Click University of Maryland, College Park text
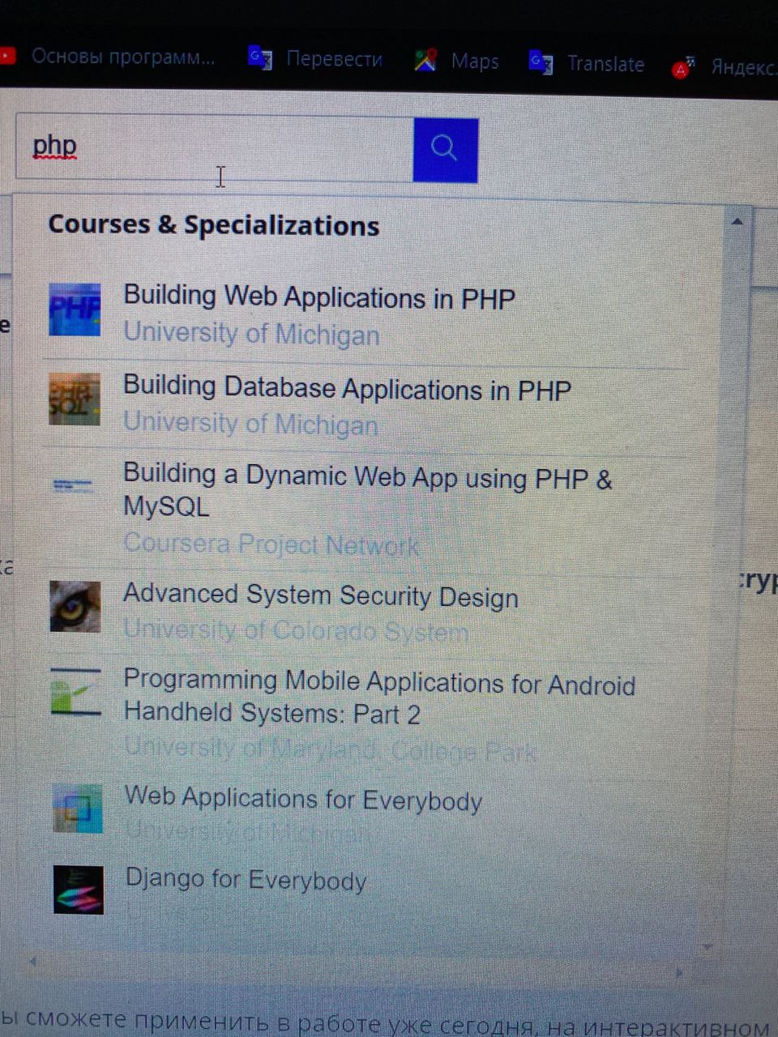The height and width of the screenshot is (1037, 778). click(330, 749)
